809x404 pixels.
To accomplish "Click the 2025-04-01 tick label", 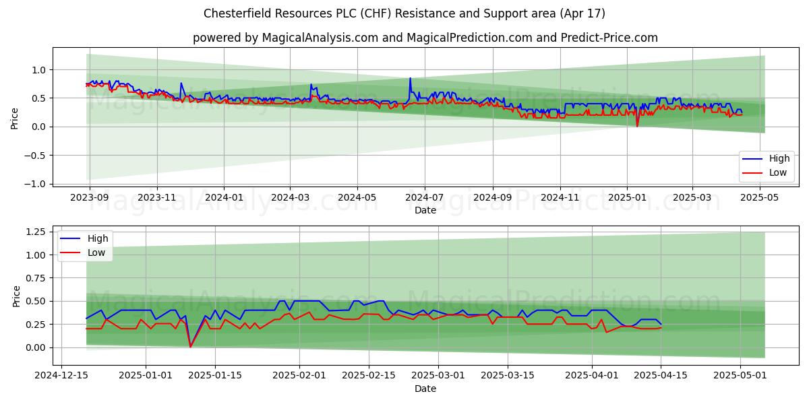I will click(592, 376).
